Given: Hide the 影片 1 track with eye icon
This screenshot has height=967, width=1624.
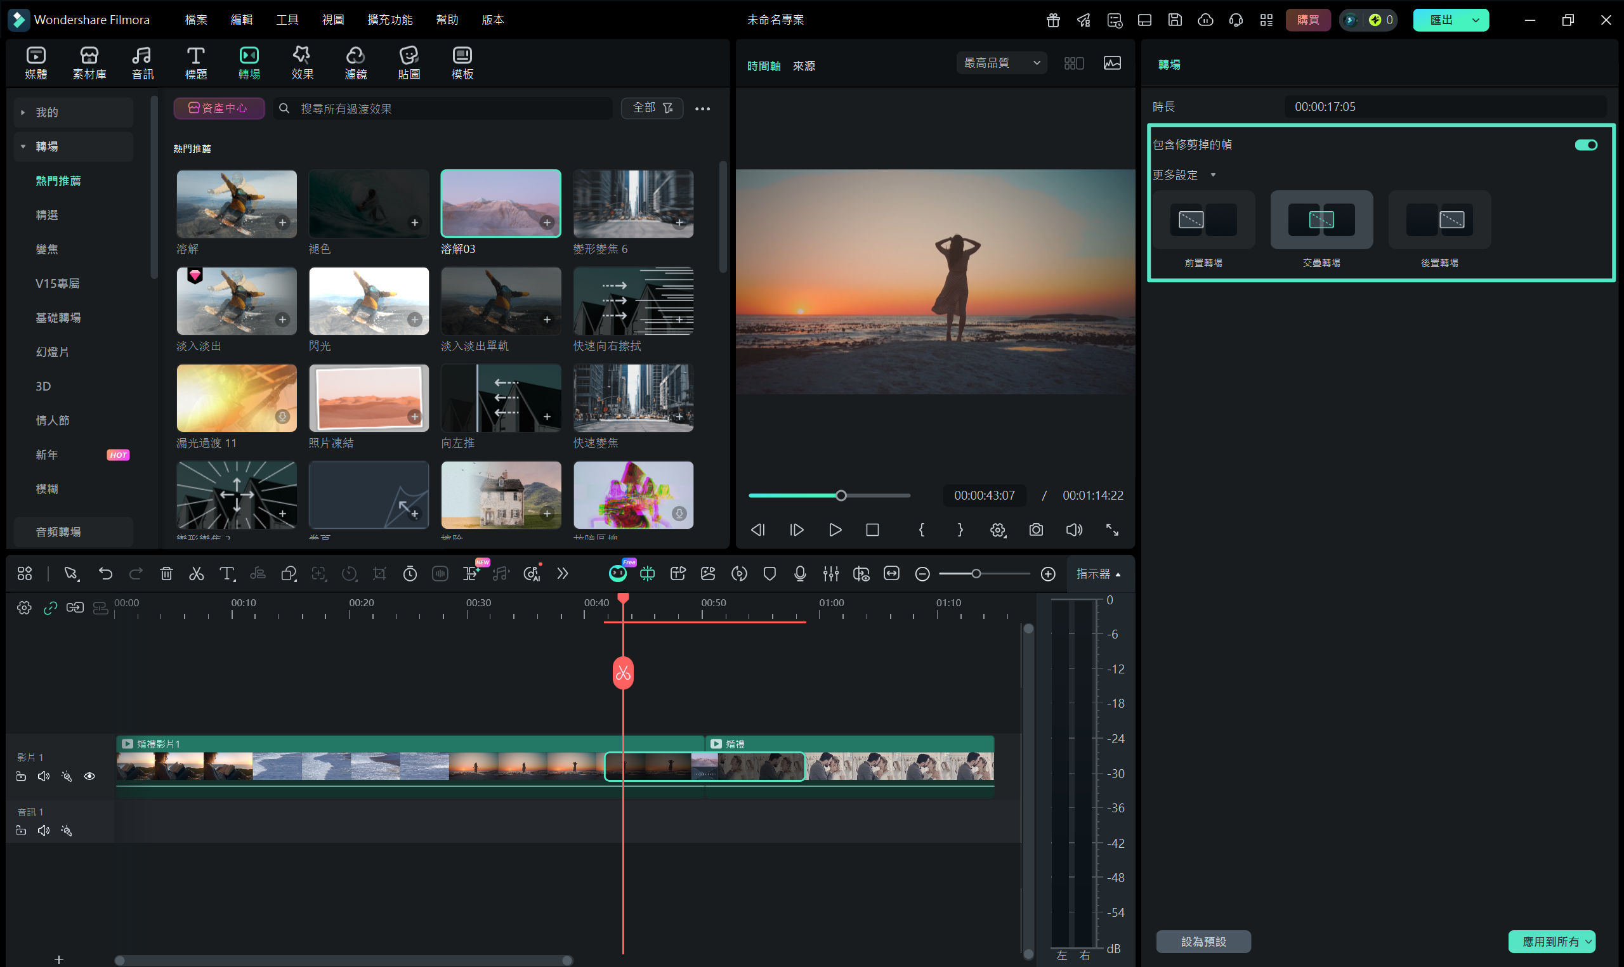Looking at the screenshot, I should pyautogui.click(x=90, y=776).
